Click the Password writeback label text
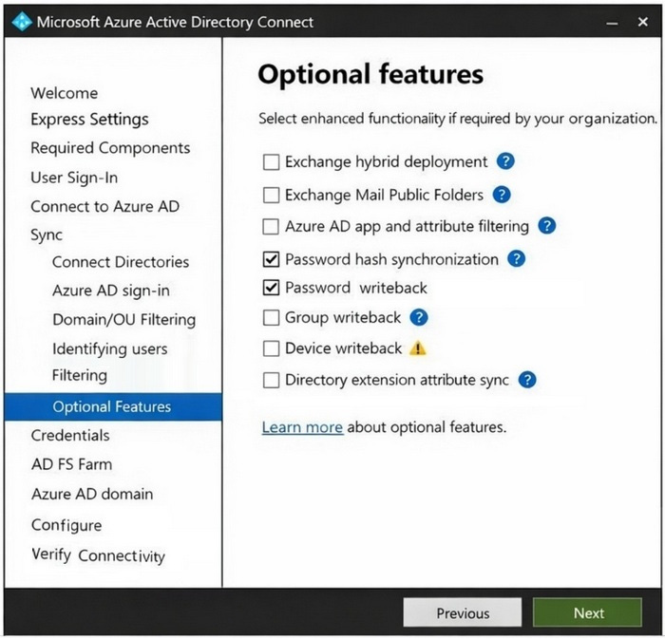 pos(356,288)
